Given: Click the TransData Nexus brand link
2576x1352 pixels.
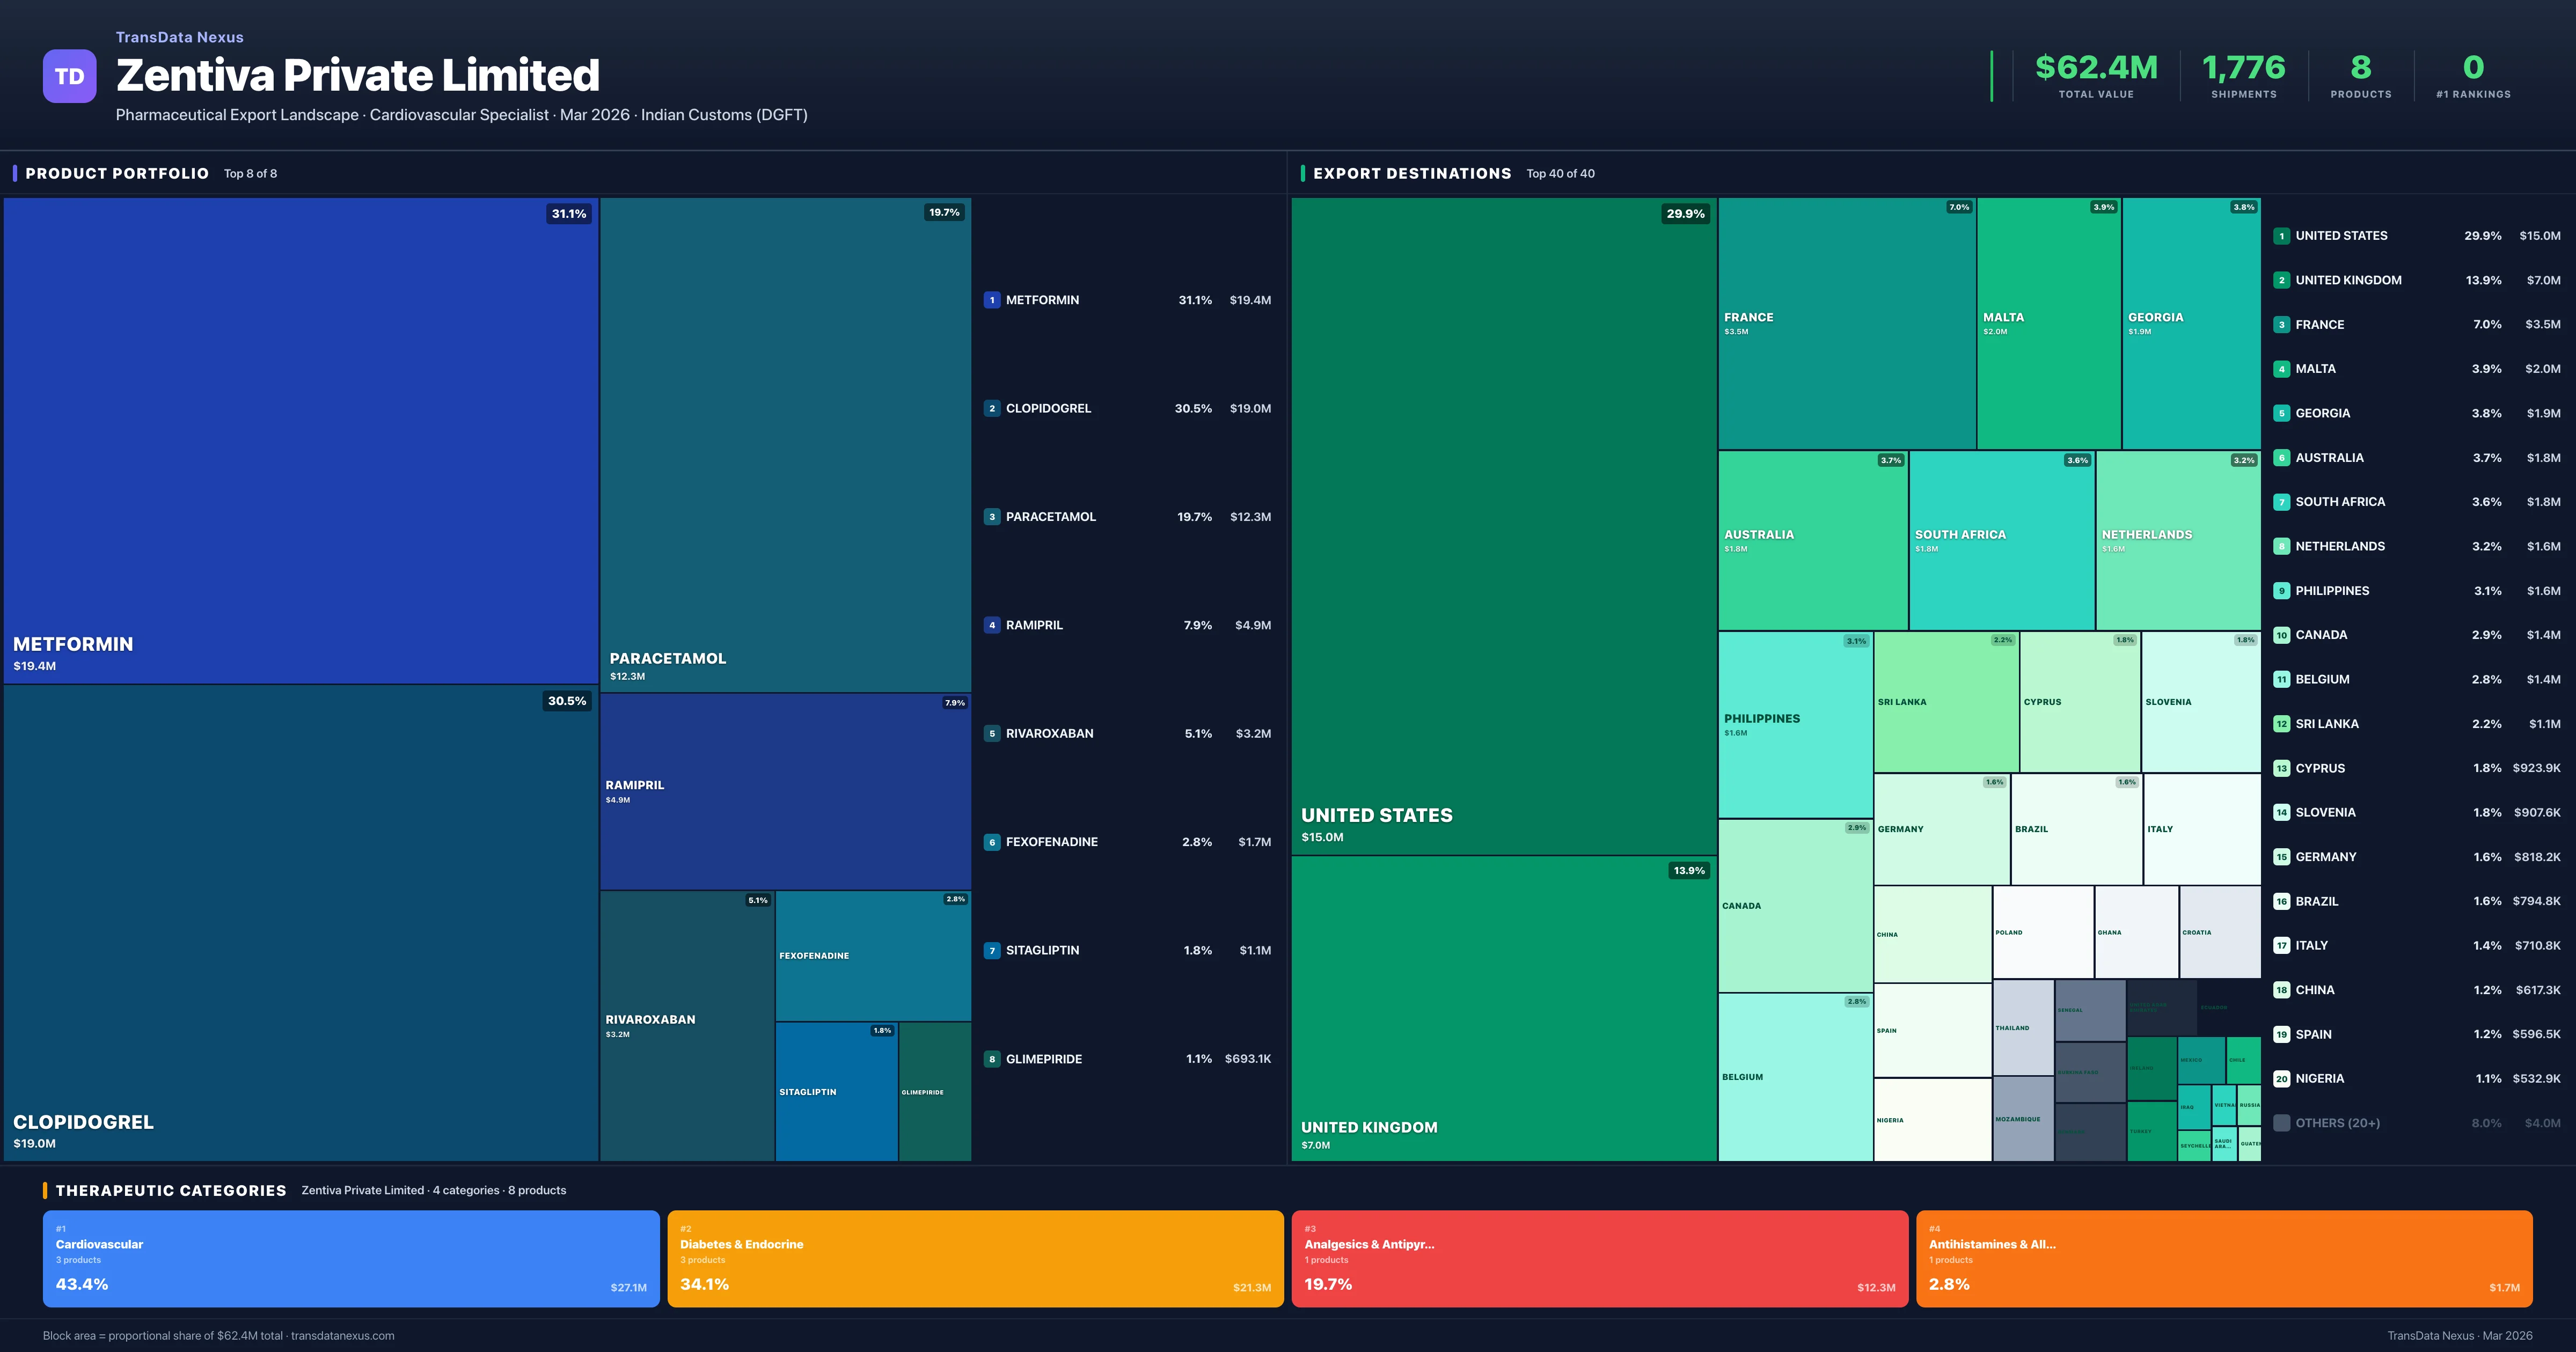Looking at the screenshot, I should coord(179,37).
